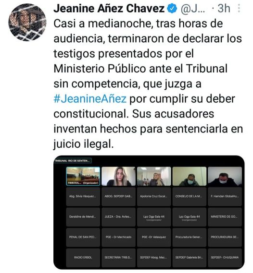This screenshot has height=273, width=253.
Task: Select the masked man in green jacket tile
Action: pos(190,176)
